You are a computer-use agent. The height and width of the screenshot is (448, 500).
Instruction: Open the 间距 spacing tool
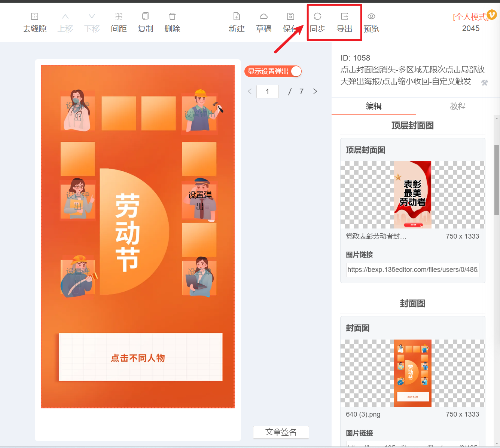pos(119,22)
